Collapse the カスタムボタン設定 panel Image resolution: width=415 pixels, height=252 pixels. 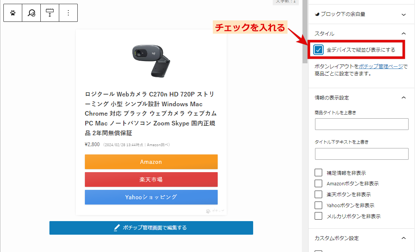point(361,238)
